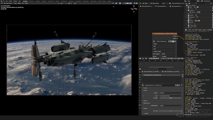Open the Object Mode dropdown in viewport

click(8, 3)
